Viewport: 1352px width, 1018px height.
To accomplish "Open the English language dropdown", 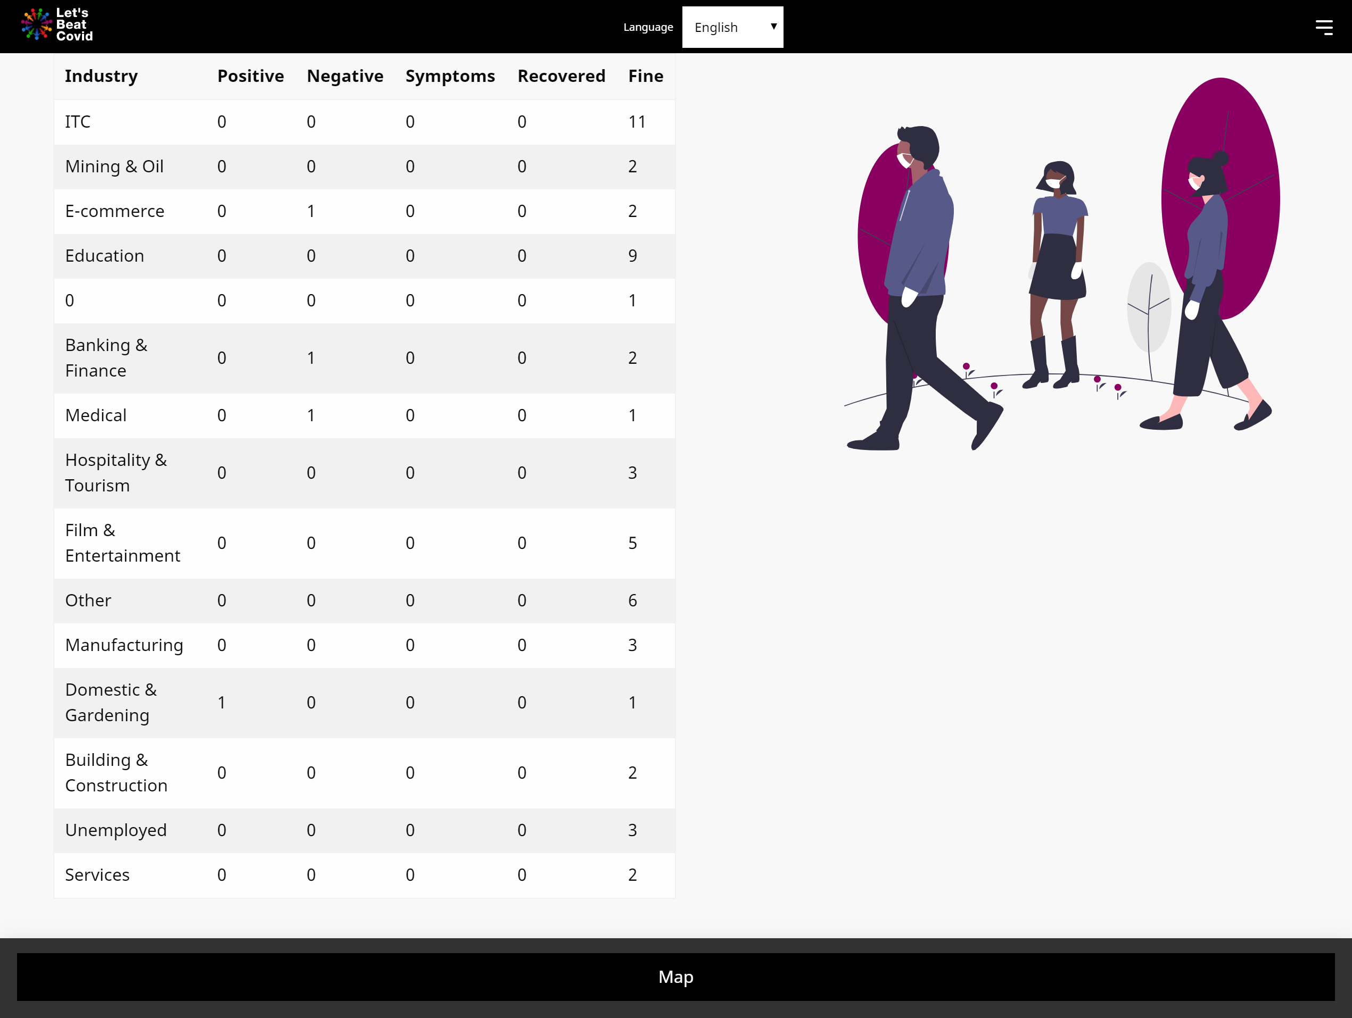I will point(732,27).
